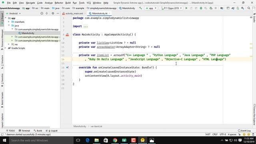Viewport: 256px width, 144px height.
Task: Click the CRLF line separator indicator
Action: 215,134
